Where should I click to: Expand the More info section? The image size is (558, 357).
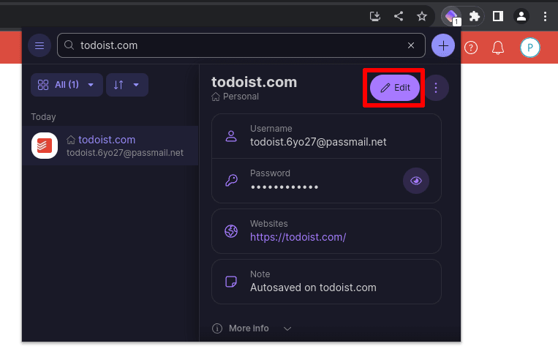click(x=252, y=328)
